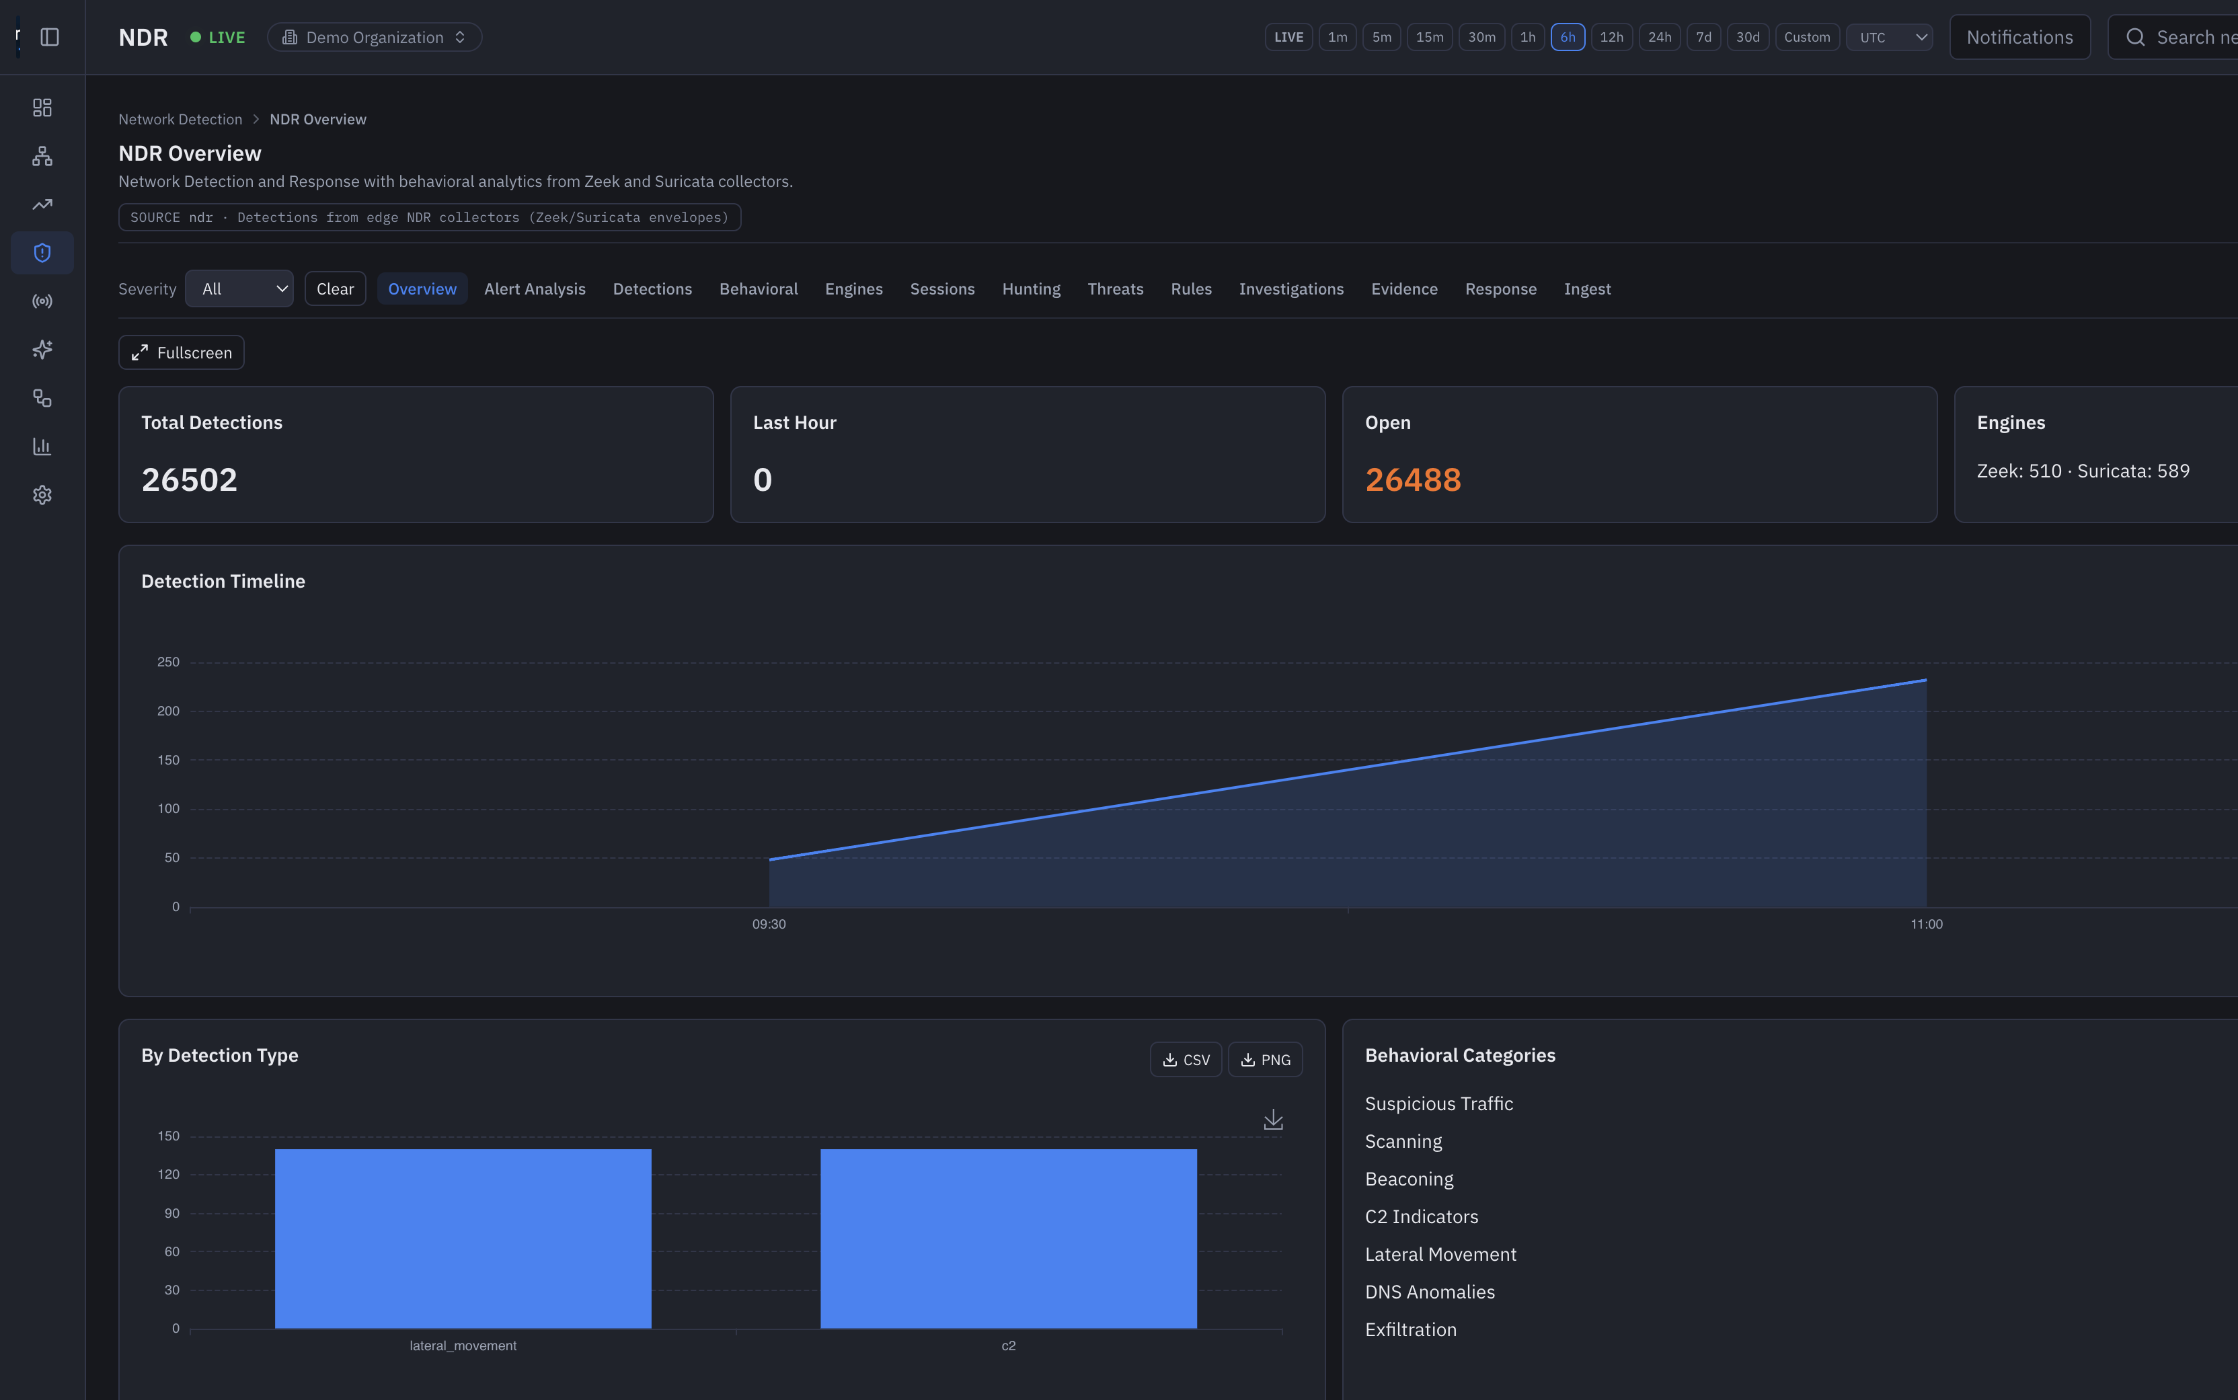2238x1400 pixels.
Task: Select DNS Anomalies category
Action: click(x=1430, y=1292)
